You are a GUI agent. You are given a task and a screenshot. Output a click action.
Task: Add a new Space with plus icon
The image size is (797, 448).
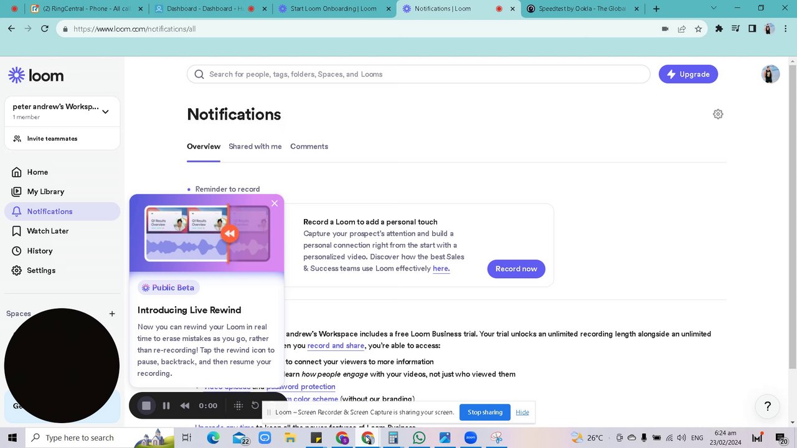click(112, 314)
